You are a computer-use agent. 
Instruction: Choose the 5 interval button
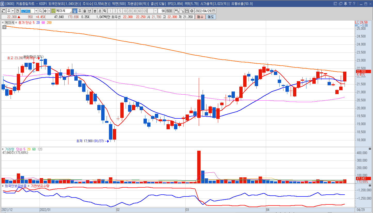tap(120, 11)
